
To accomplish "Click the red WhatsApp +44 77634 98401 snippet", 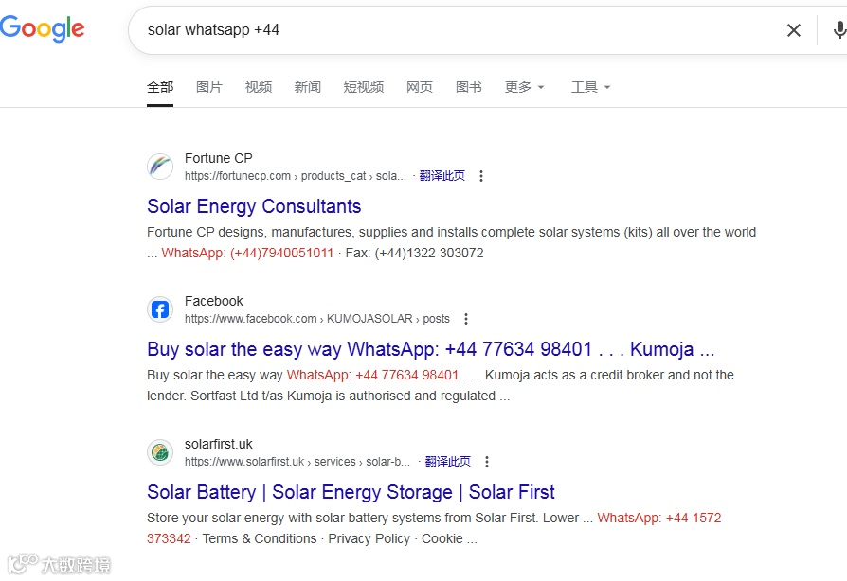I will [x=372, y=375].
